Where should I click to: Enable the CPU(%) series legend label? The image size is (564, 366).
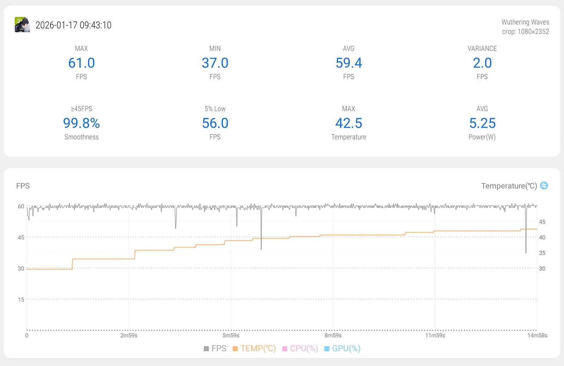(304, 348)
